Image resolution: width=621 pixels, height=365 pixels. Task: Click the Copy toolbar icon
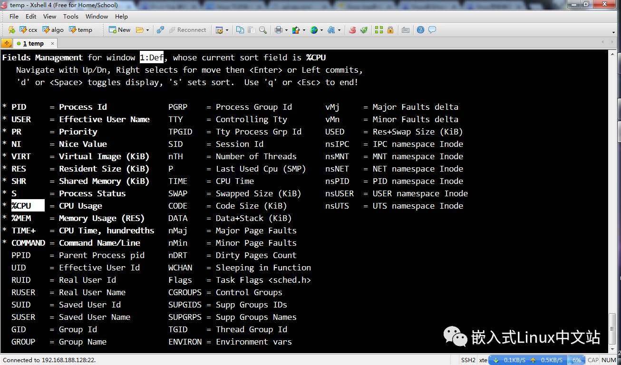point(240,29)
